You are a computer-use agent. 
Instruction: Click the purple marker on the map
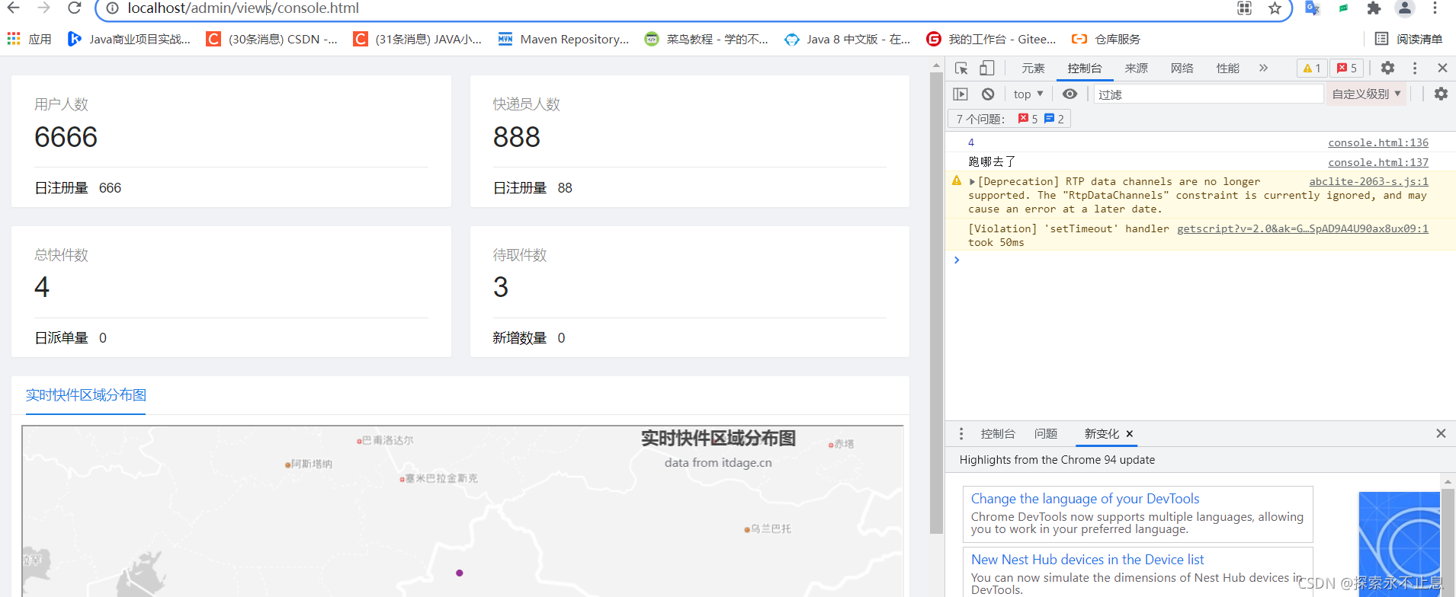point(460,573)
